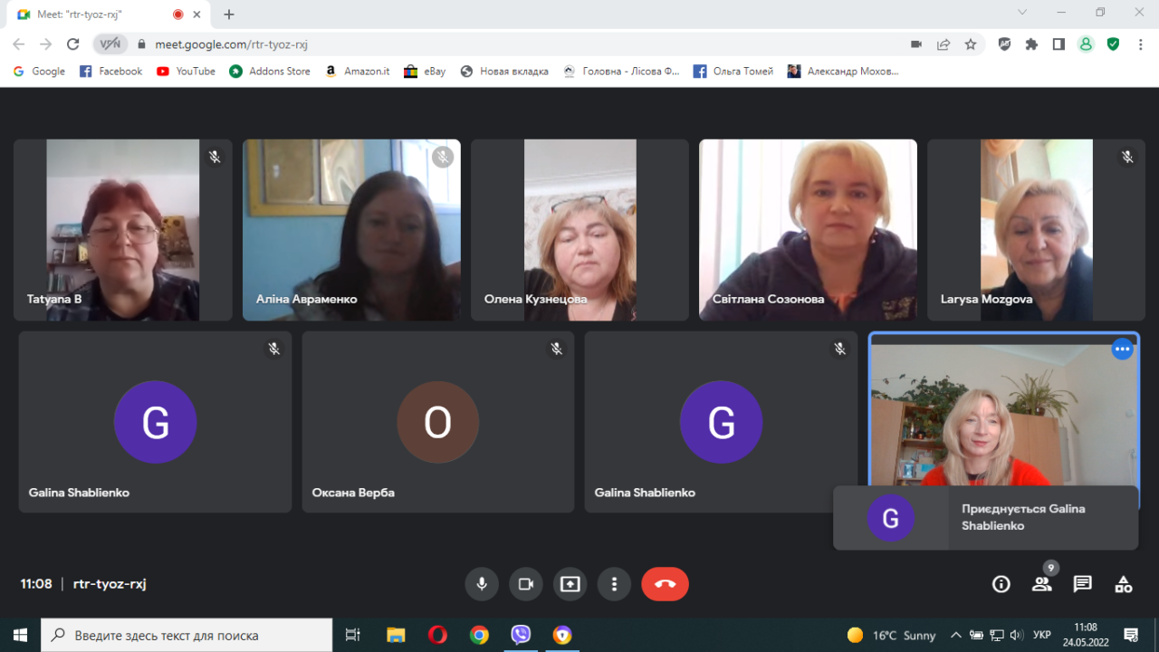Toggle the browser side panel icon

coord(1058,43)
